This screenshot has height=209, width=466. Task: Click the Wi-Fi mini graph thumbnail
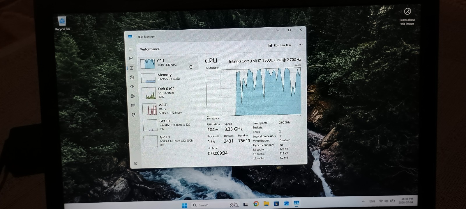tap(149, 109)
